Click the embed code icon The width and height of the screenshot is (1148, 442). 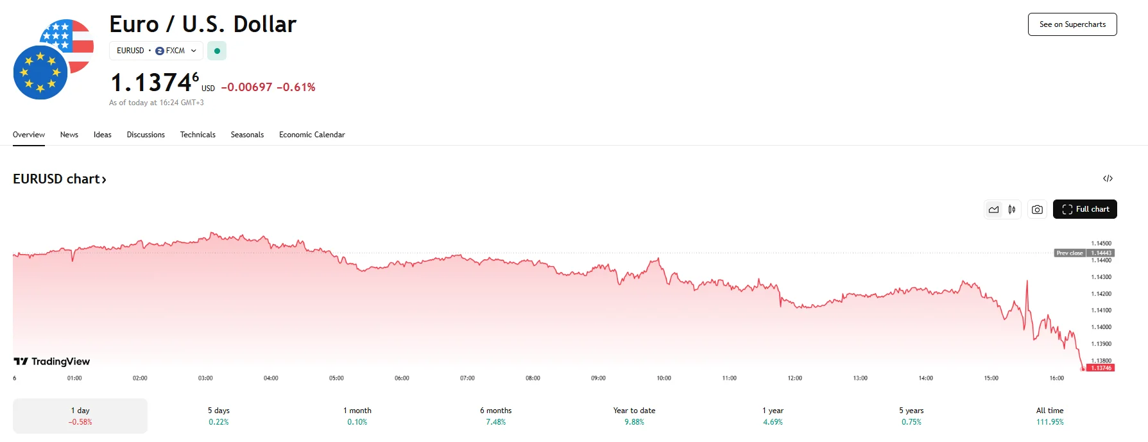tap(1108, 179)
